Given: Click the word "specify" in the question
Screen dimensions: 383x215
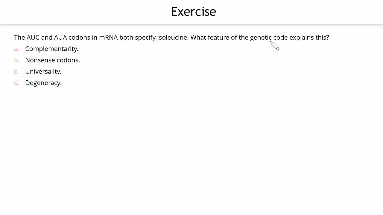Looking at the screenshot, I should pos(145,38).
